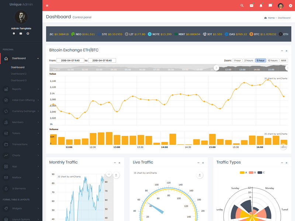Close the Bitcoin Exchange panel
This screenshot has width=295, height=221.
tap(287, 51)
